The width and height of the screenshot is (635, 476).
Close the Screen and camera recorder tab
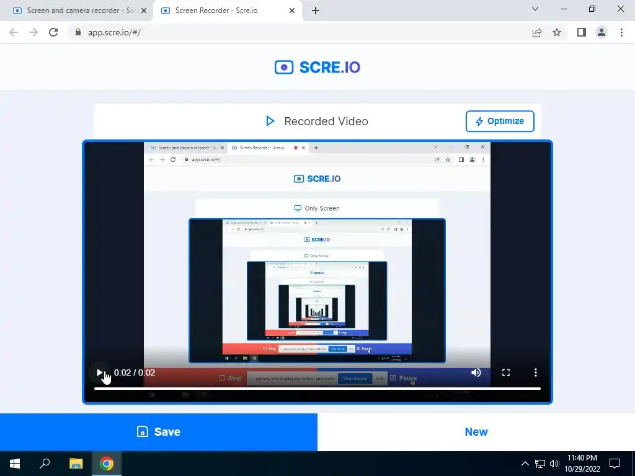143,11
